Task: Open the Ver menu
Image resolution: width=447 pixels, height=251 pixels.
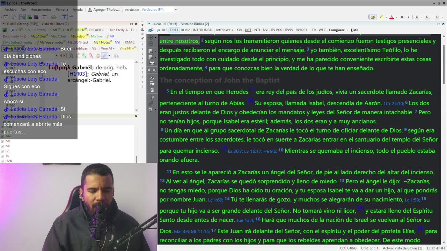Action: pos(23,10)
